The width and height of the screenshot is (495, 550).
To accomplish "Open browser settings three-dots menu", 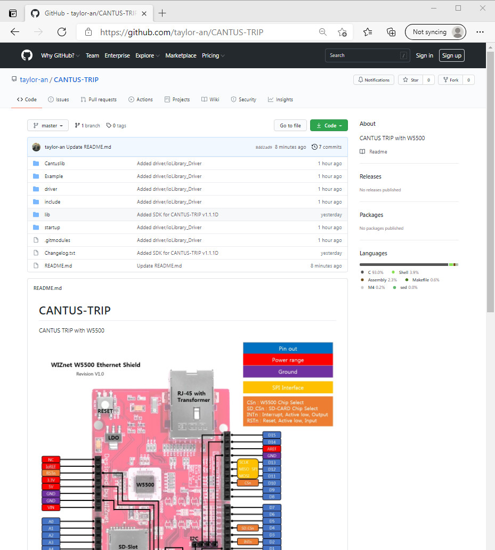I will (x=480, y=32).
